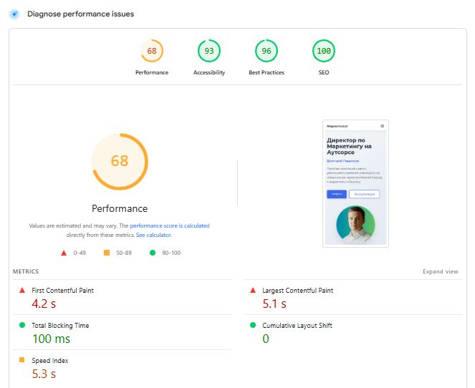475x388 pixels.
Task: Open the 'See calculator' link
Action: 153,235
